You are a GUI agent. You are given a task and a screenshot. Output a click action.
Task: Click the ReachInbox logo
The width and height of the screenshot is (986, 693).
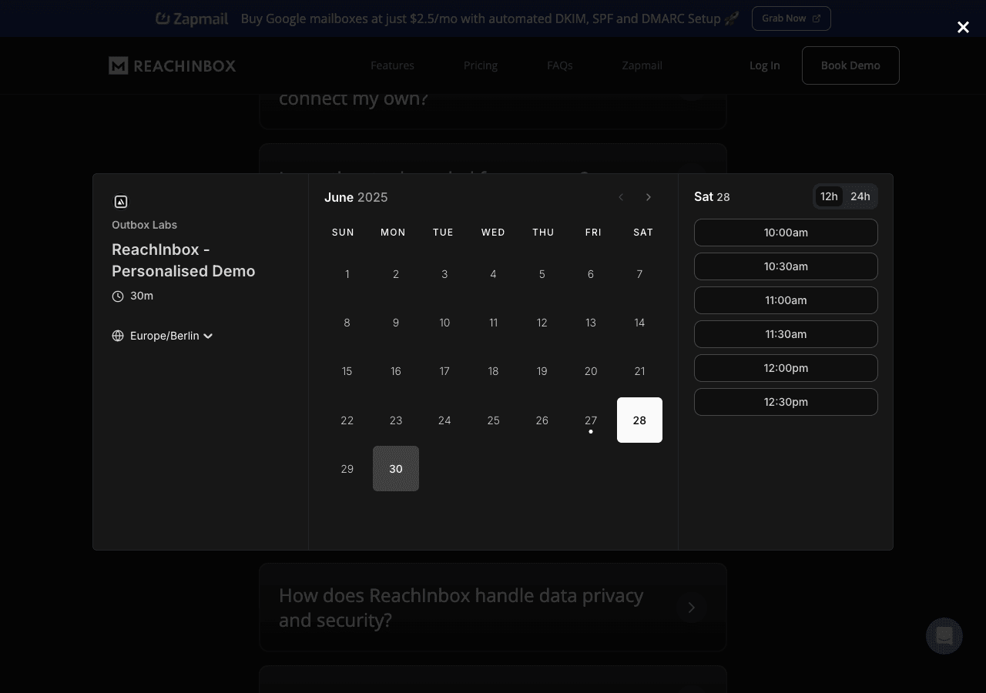pyautogui.click(x=173, y=65)
